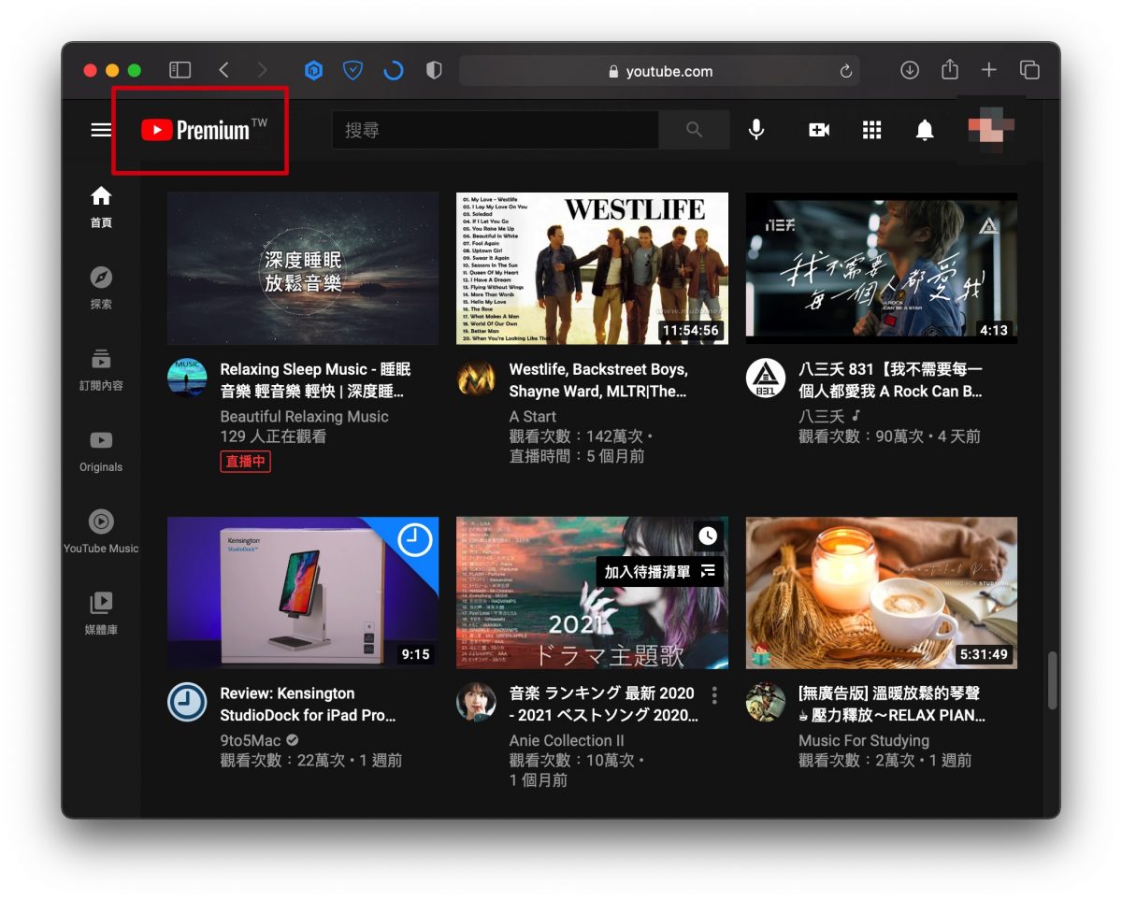Click the 搜尋 search box
Viewport: 1122px width, 900px height.
tap(496, 130)
